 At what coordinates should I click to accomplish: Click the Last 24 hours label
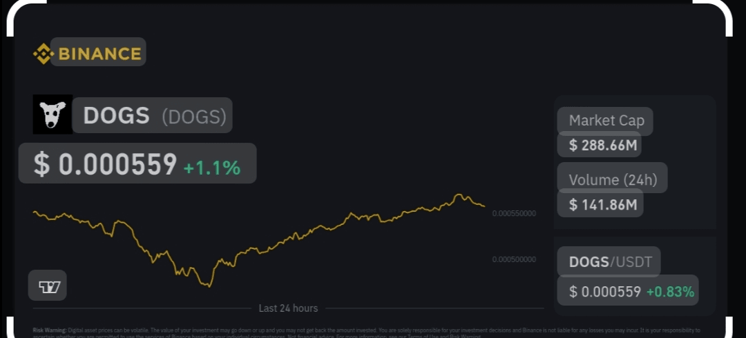[x=288, y=308]
